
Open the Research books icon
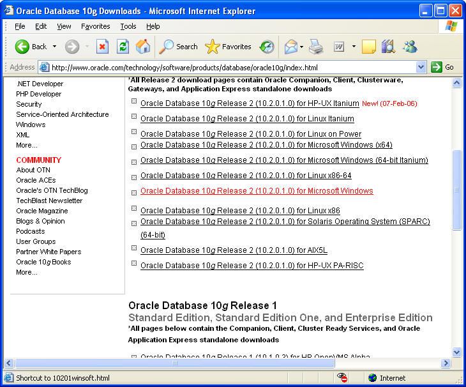388,47
